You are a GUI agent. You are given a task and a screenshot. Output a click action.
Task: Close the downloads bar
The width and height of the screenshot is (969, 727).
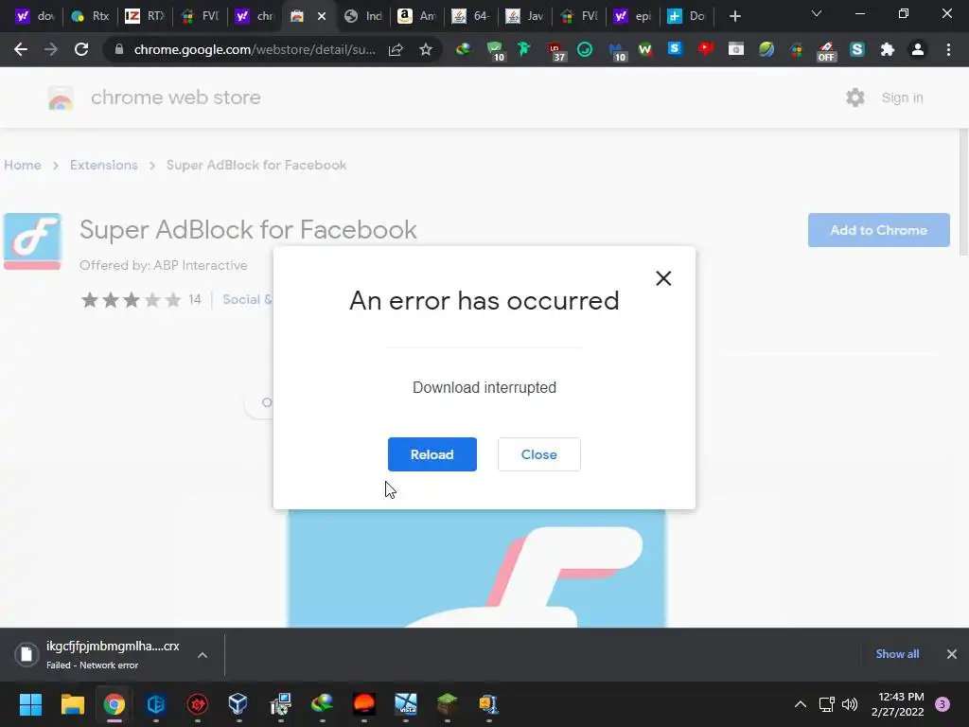(952, 654)
